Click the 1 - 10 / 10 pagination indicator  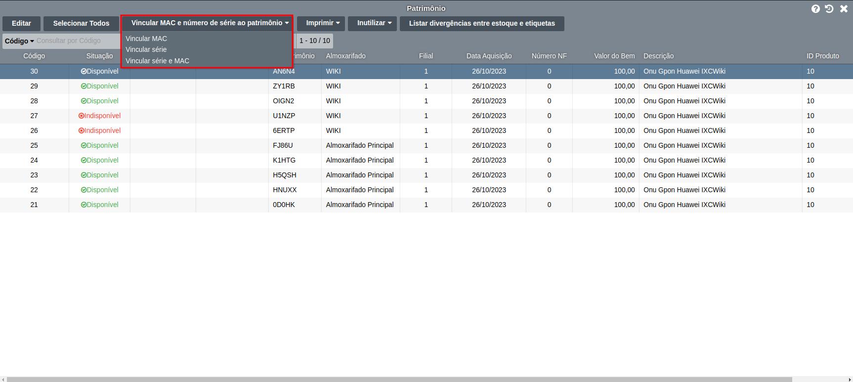[x=314, y=41]
